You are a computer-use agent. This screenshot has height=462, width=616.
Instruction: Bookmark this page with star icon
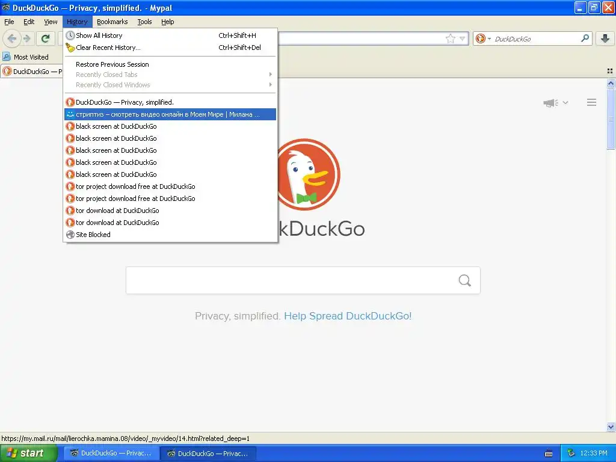click(450, 38)
